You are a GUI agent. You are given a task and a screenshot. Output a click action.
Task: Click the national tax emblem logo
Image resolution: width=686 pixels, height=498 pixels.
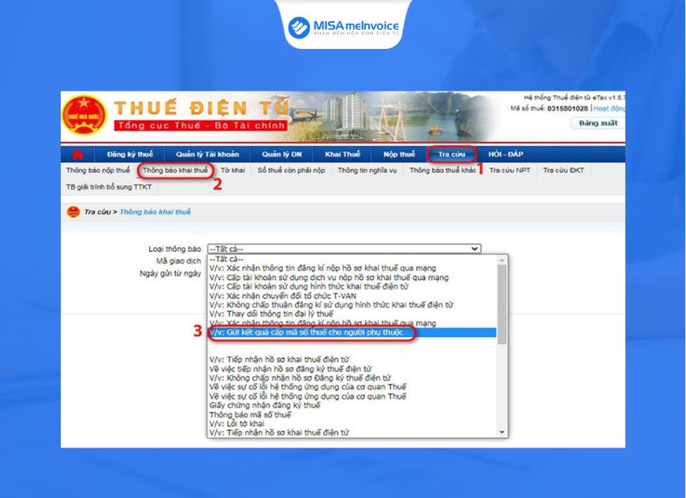(84, 115)
